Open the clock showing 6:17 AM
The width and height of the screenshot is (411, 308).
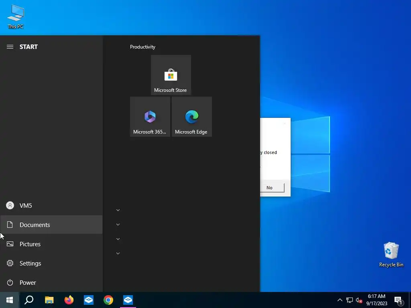click(376, 300)
